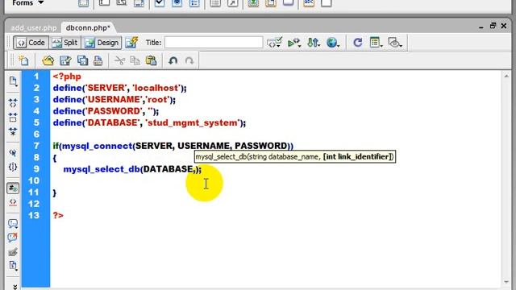Click the Expand All icon in coding toolbar
This screenshot has width=516, height=290.
(13, 131)
